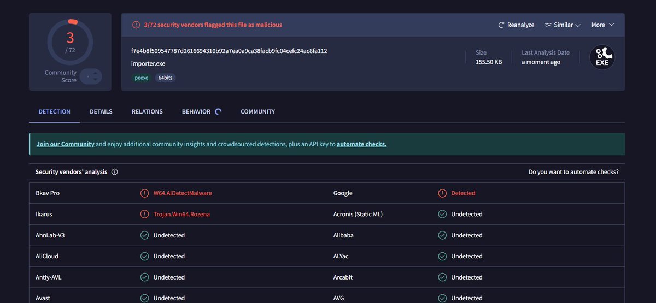This screenshot has height=303, width=656.
Task: Click the alert icon in Google's Detected result
Action: [442, 193]
